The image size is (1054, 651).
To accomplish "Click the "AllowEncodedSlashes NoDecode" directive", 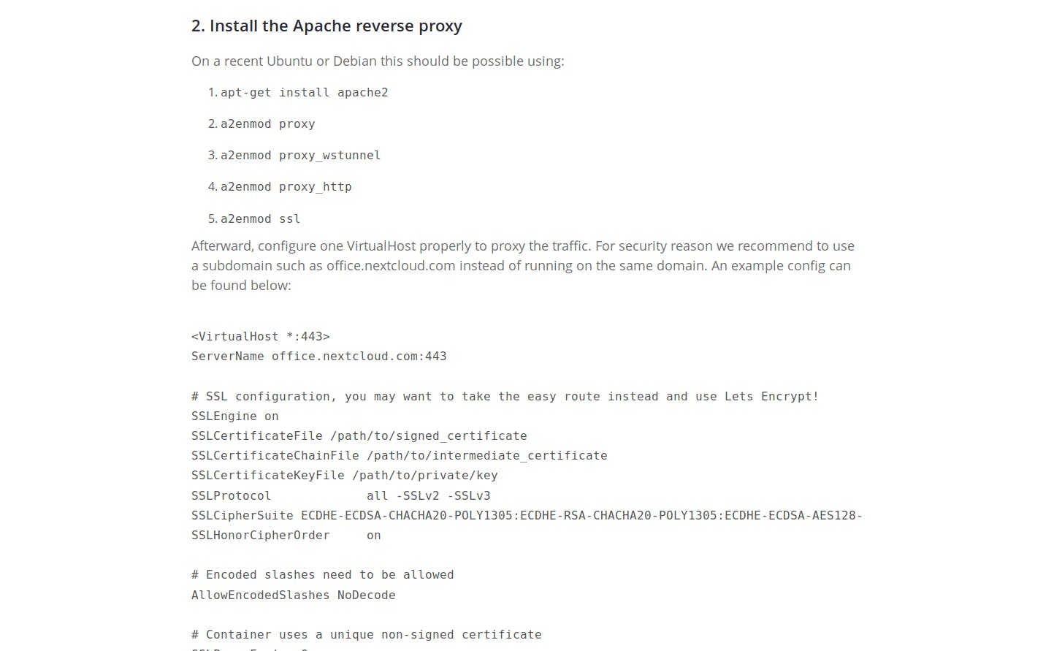I will [293, 595].
